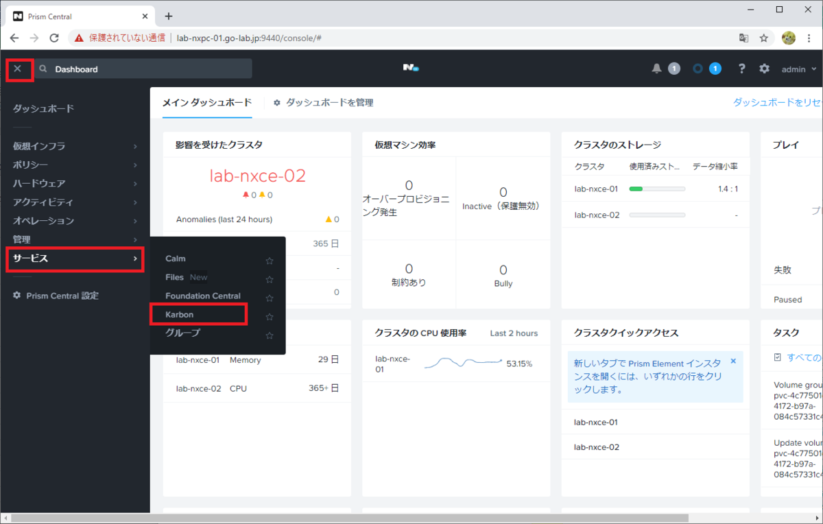Click the 制約あり VM count

click(x=409, y=268)
